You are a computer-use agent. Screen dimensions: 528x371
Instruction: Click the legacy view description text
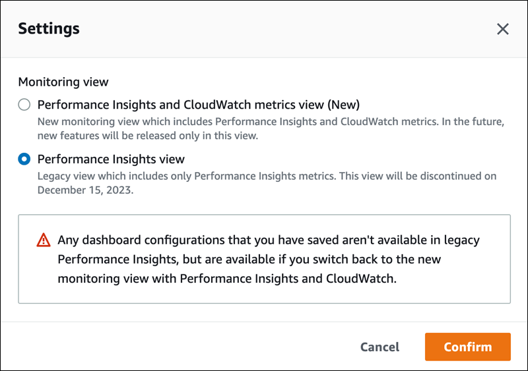(x=264, y=177)
